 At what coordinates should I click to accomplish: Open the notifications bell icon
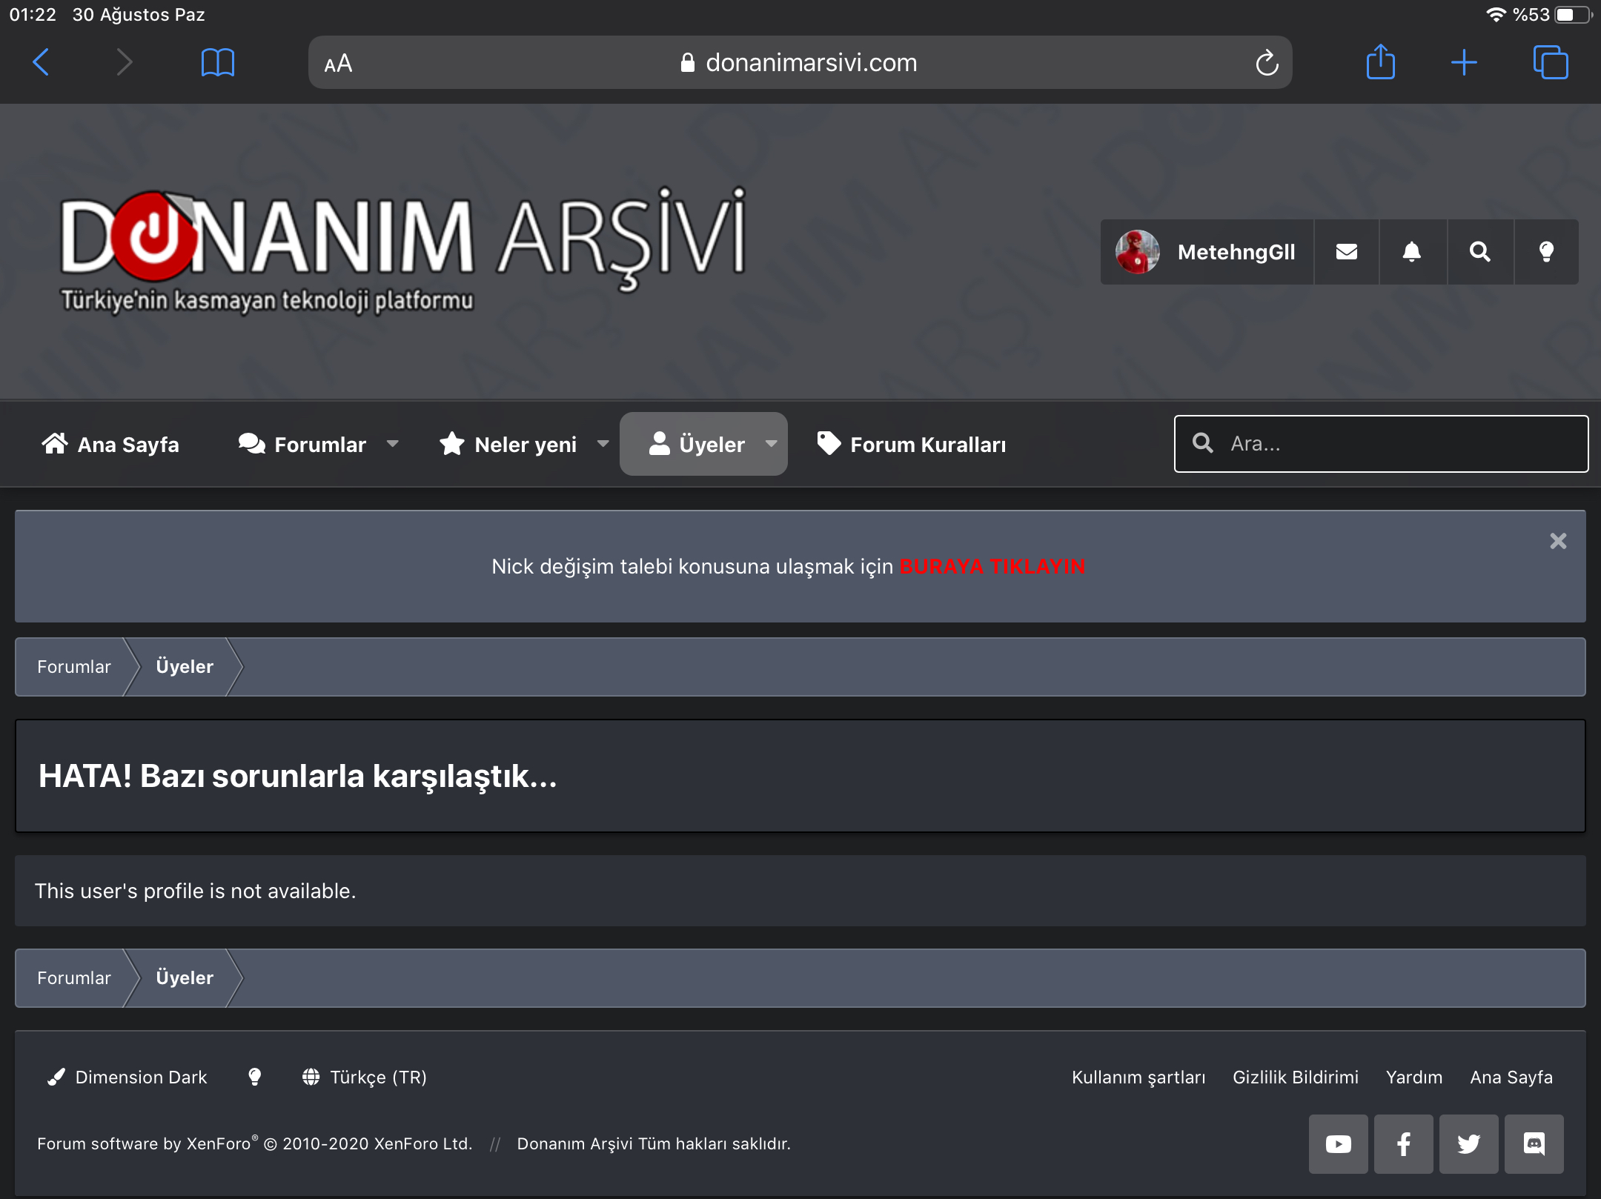tap(1412, 252)
